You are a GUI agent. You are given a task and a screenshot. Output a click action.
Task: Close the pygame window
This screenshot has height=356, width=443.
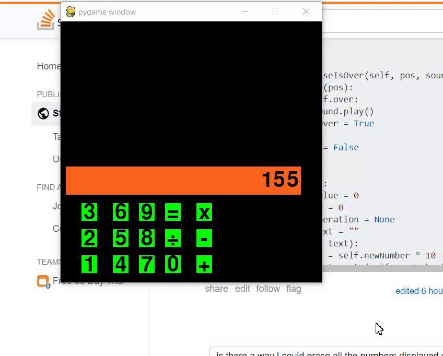click(x=306, y=11)
